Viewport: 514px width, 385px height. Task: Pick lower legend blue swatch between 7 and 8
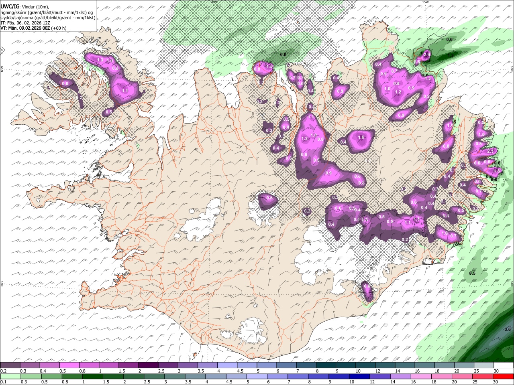[x=298, y=376]
